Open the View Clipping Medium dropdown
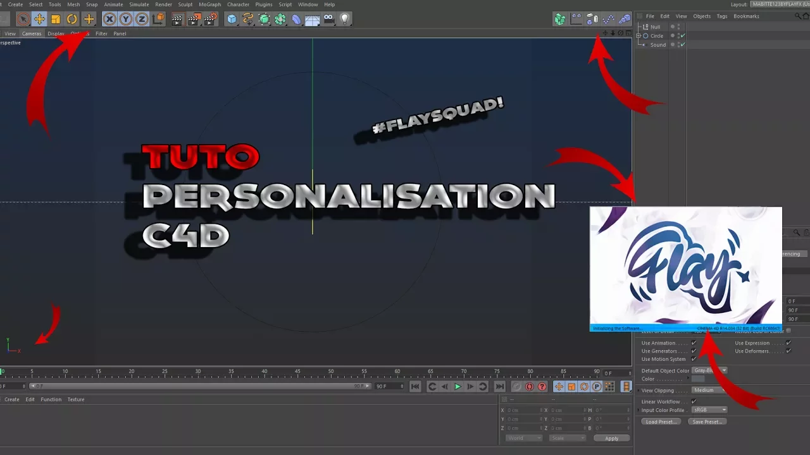 pyautogui.click(x=709, y=391)
